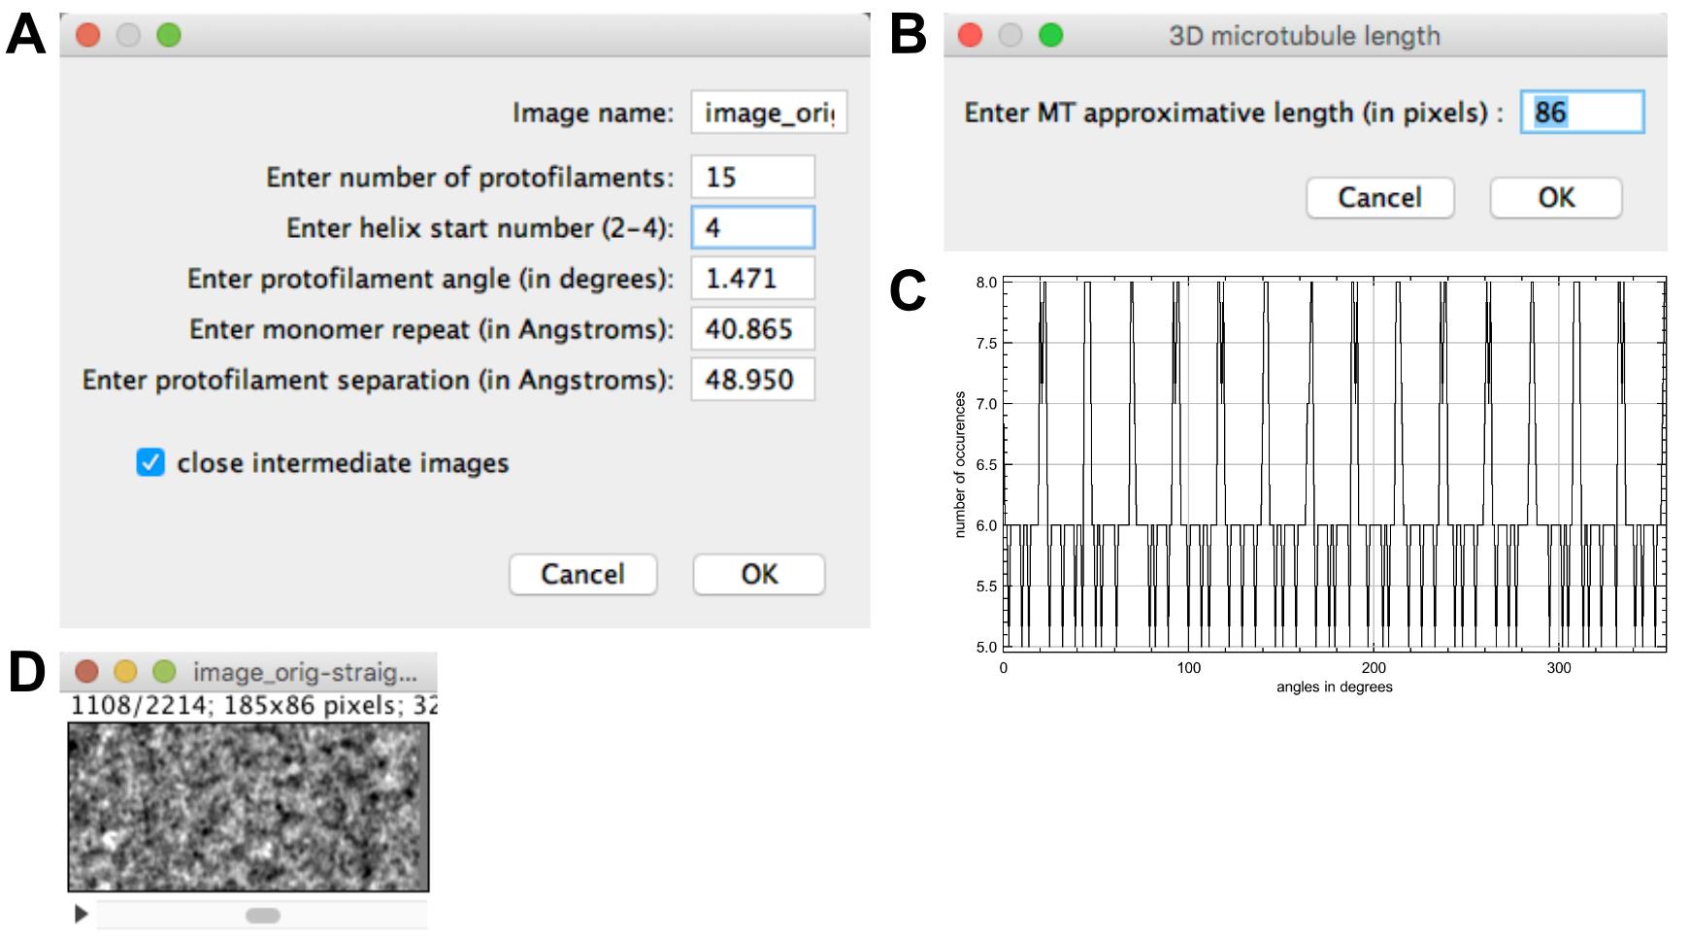This screenshot has width=1689, height=939.
Task: Minimize the image_orig-straig window
Action: tap(126, 671)
